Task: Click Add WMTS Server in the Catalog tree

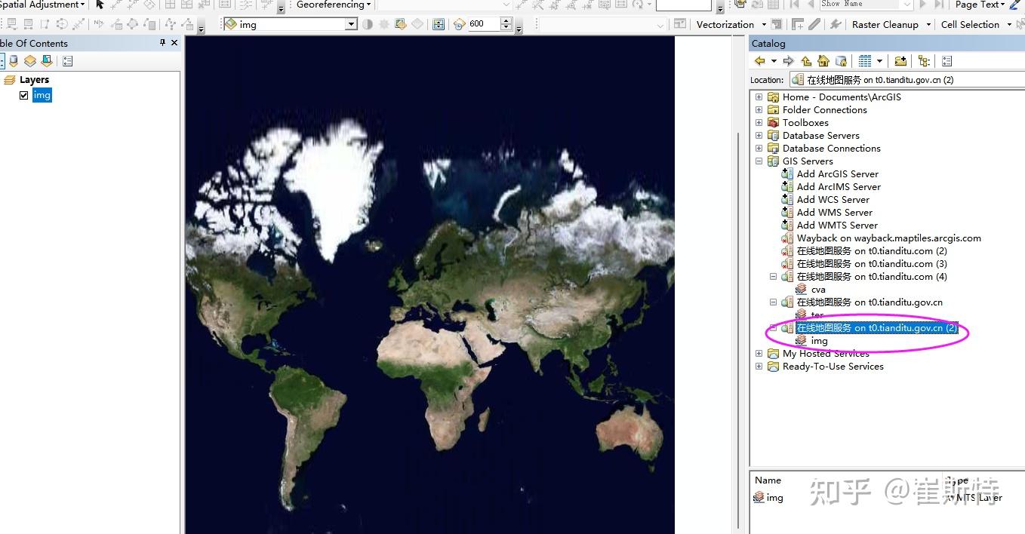Action: click(836, 225)
